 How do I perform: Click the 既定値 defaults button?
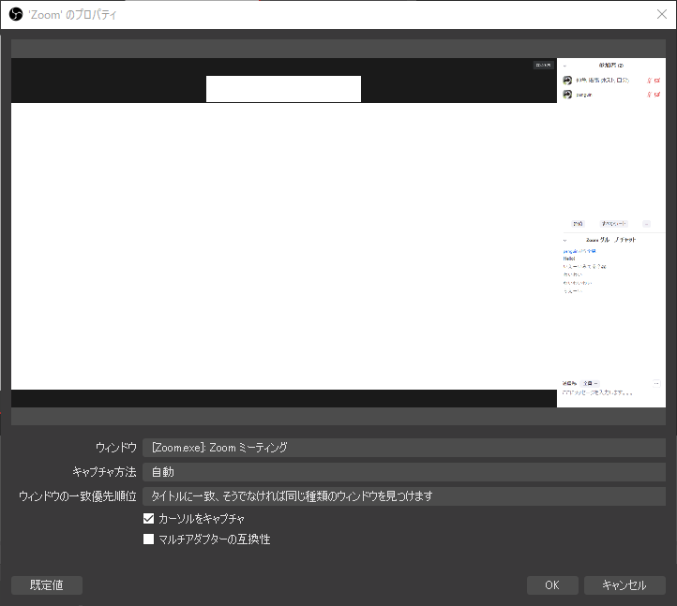click(x=47, y=585)
